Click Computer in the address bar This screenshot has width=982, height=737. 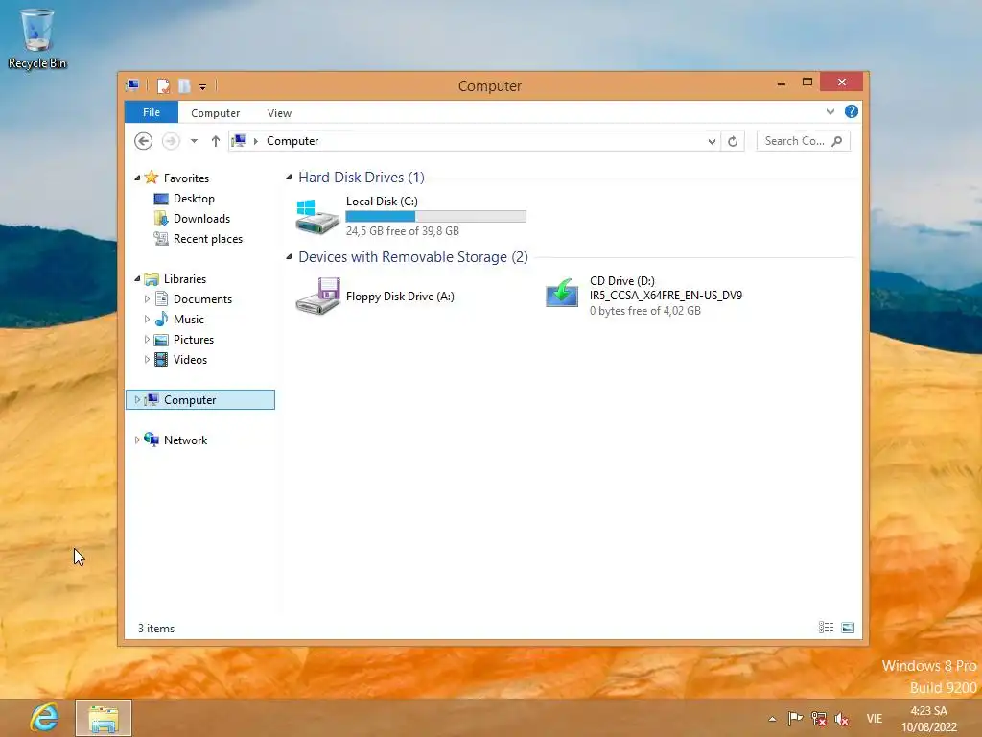pos(292,141)
